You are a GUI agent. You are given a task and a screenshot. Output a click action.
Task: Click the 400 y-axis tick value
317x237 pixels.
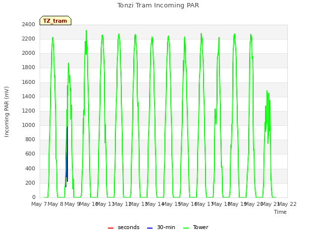coord(30,168)
